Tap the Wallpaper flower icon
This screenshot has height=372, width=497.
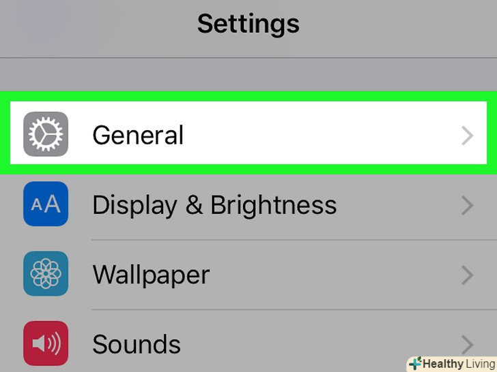(46, 274)
